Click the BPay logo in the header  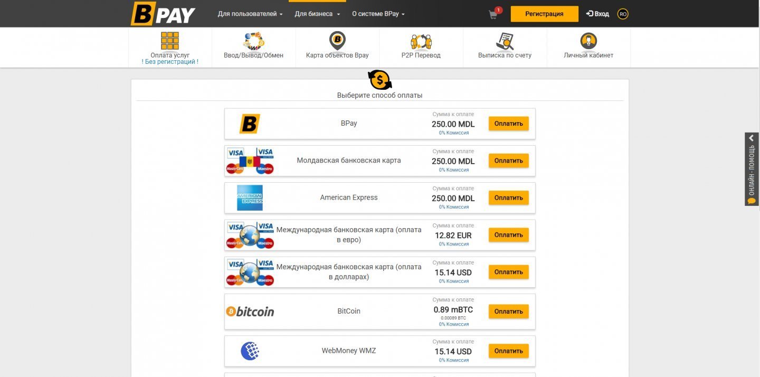(163, 14)
